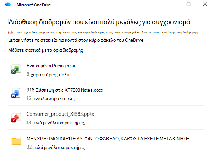Click the OneDrive cloud icon in title bar
This screenshot has width=213, height=154.
[x=8, y=4]
